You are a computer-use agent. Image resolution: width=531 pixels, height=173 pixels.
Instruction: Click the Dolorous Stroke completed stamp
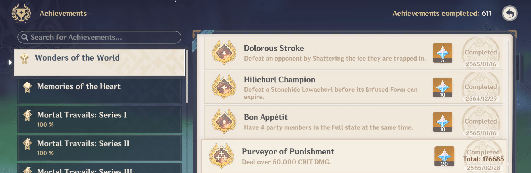pyautogui.click(x=481, y=53)
